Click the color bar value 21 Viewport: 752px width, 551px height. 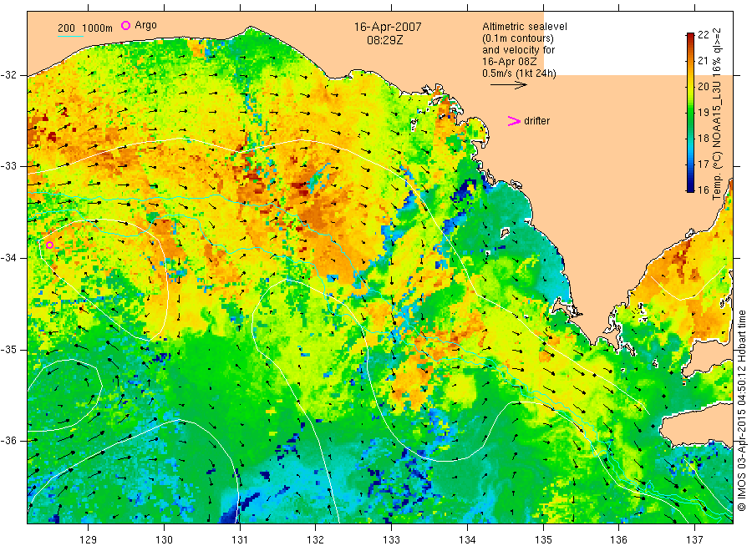(x=703, y=60)
